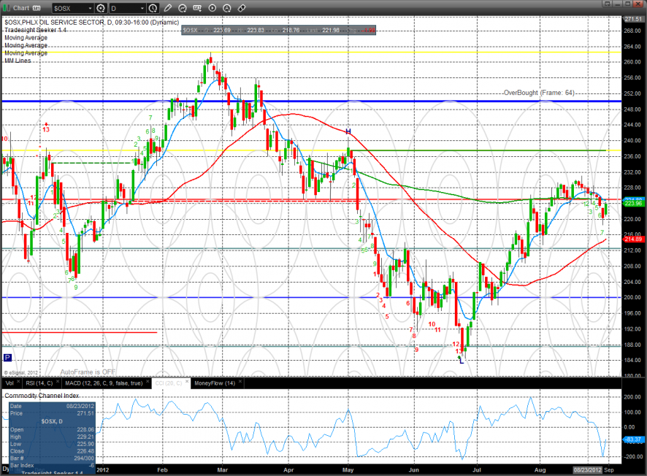Switch to the Vol indicator tab
647x476 pixels.
tap(9, 383)
